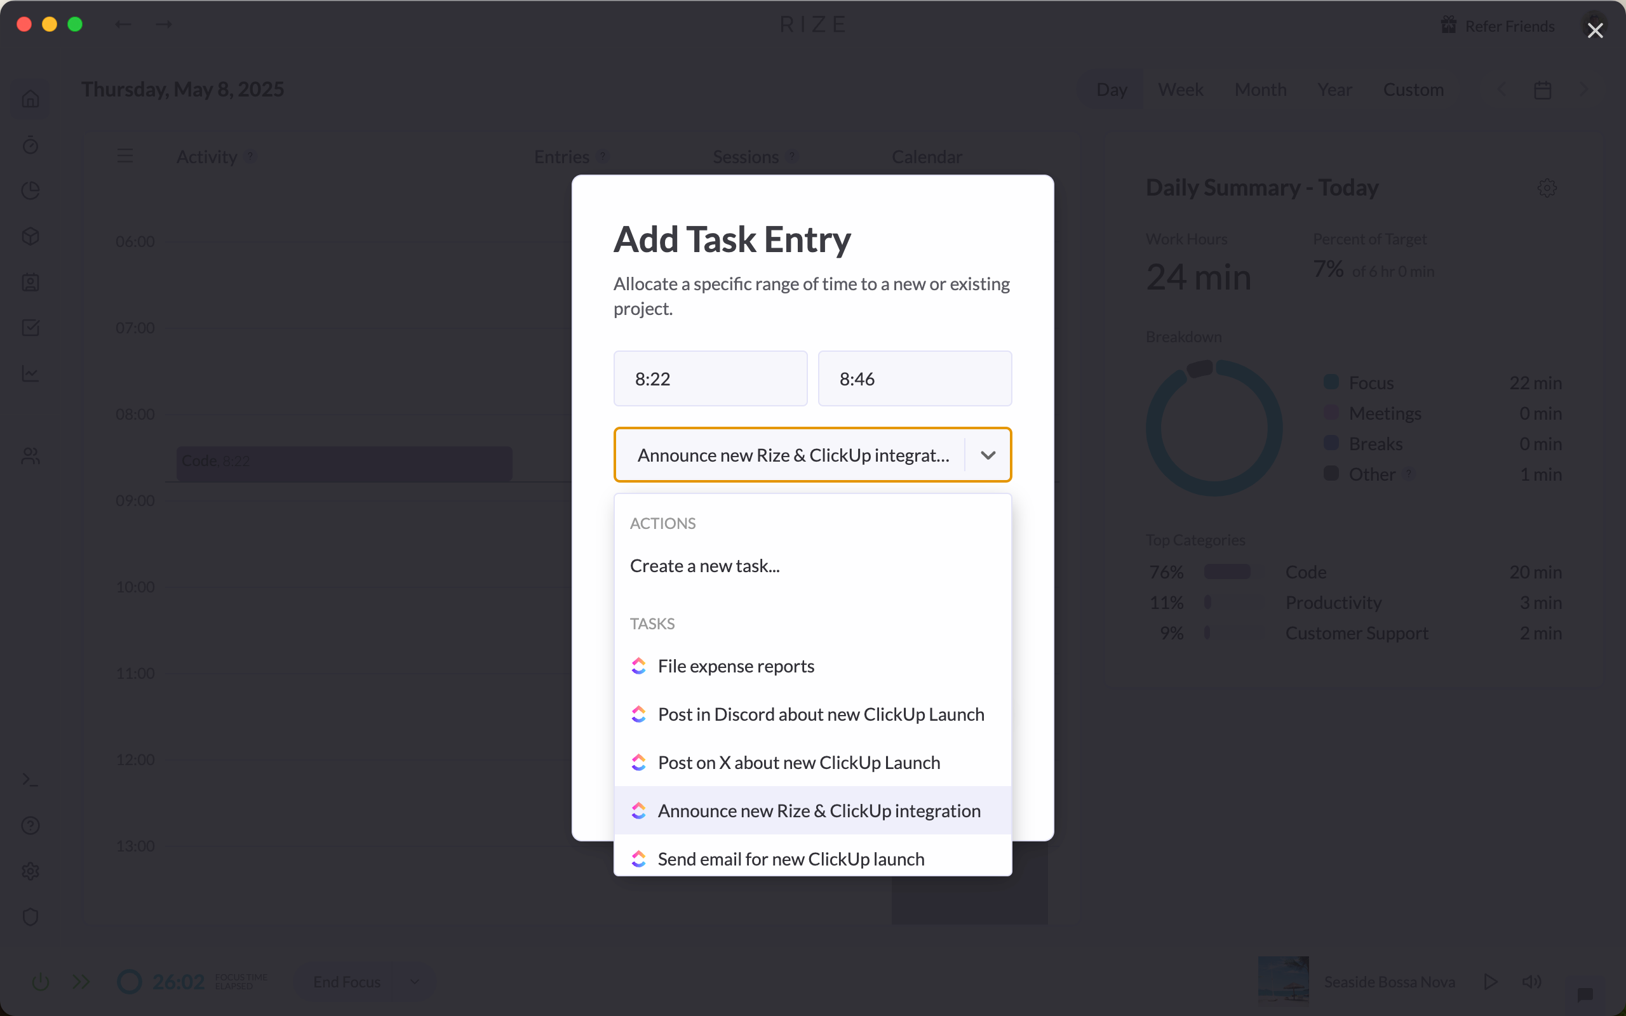The width and height of the screenshot is (1626, 1016).
Task: Select the timer sessions sidebar icon
Action: (30, 145)
